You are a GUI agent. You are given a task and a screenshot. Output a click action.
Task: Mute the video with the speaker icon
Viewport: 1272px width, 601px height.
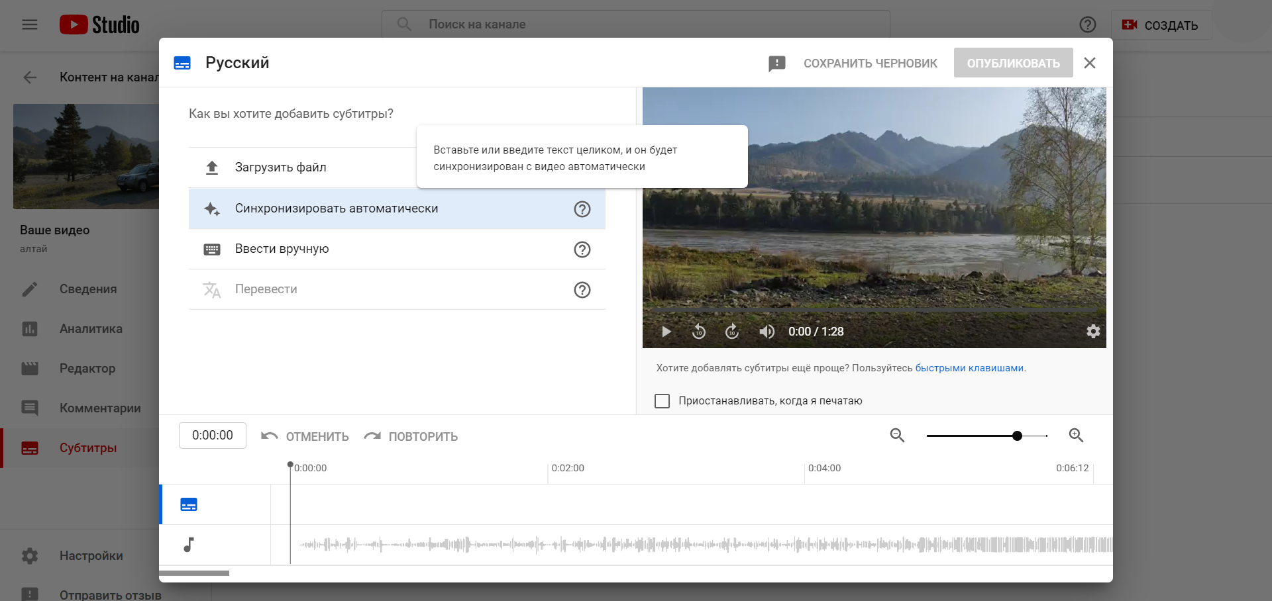pyautogui.click(x=767, y=332)
